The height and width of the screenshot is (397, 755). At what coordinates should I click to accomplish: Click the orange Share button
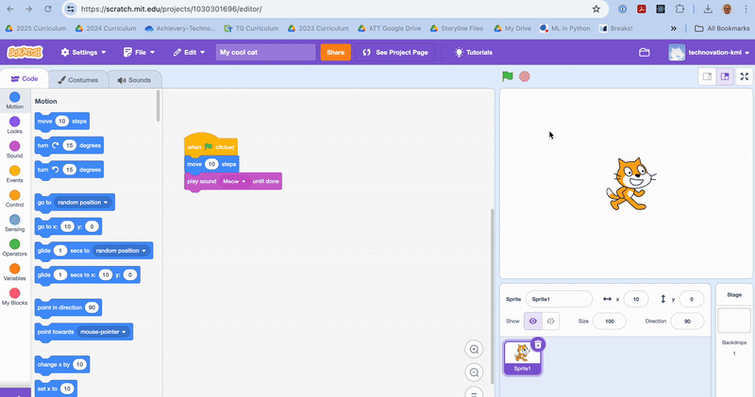coord(336,53)
